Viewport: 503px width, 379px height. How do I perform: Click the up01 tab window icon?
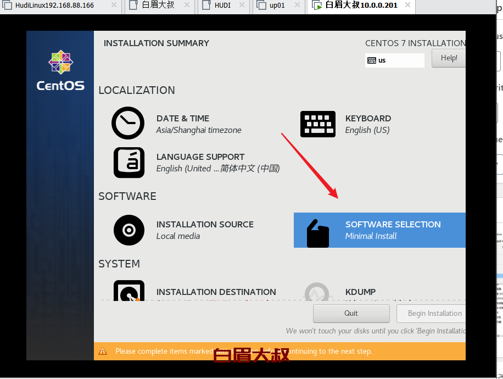pyautogui.click(x=261, y=5)
